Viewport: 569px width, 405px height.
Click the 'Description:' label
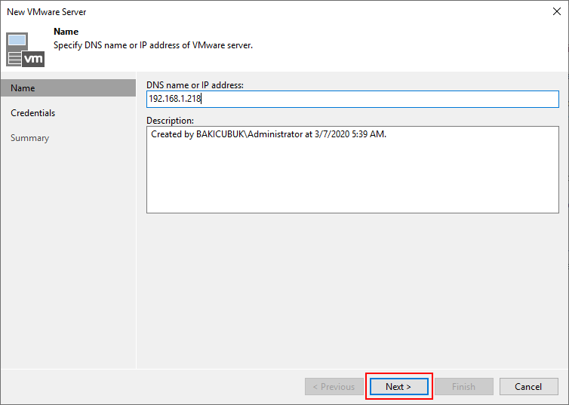[170, 121]
